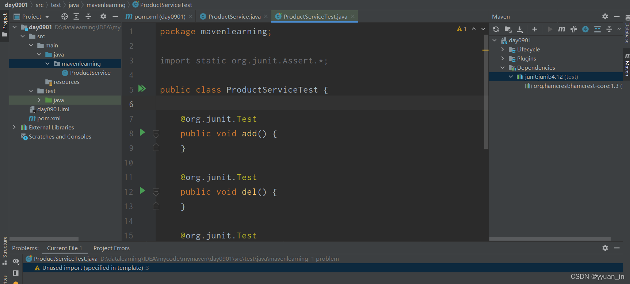Reload all Maven projects
Viewport: 630px width, 284px height.
496,29
